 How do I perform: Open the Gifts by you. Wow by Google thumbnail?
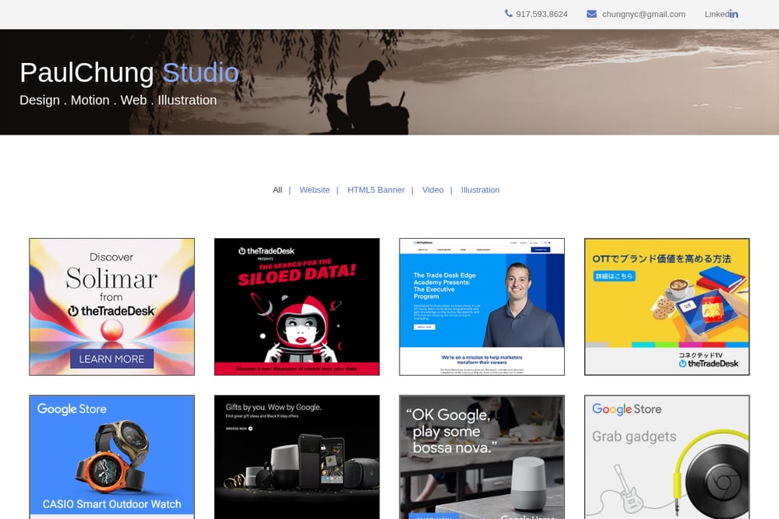(x=297, y=457)
